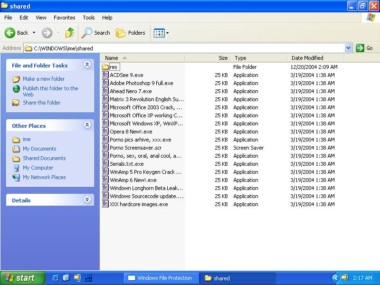Open My Computer link
This screenshot has height=285, width=380.
point(38,168)
